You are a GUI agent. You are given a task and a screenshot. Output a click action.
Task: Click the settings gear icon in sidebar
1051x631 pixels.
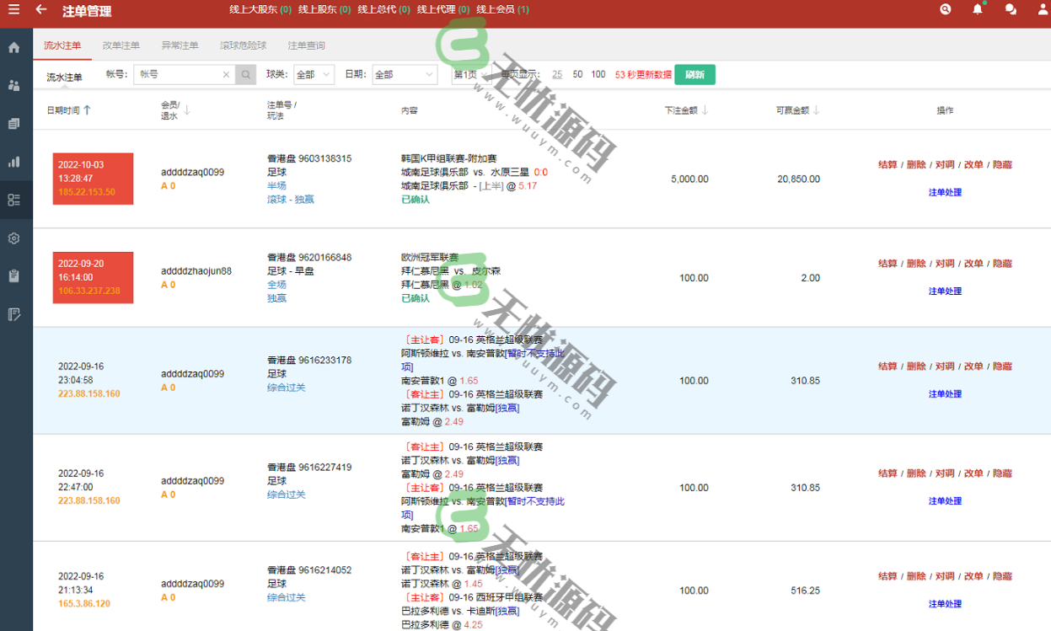pos(13,238)
